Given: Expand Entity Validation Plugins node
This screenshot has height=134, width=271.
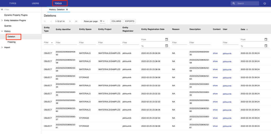Looking at the screenshot, I should point(2,20).
